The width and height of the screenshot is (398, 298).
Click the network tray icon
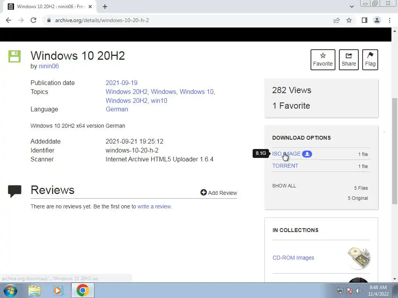click(x=340, y=291)
